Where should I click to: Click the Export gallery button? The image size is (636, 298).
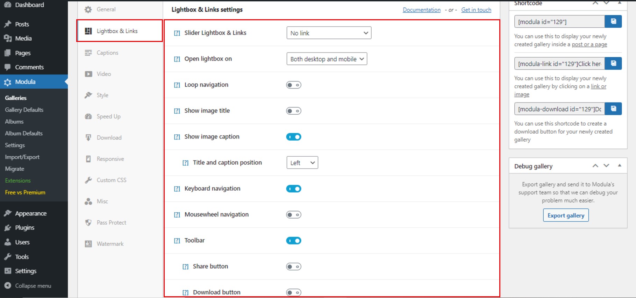[x=566, y=215]
